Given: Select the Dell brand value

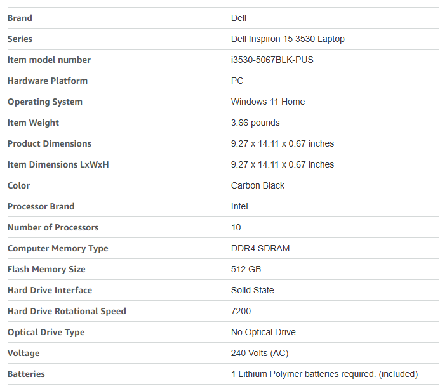Looking at the screenshot, I should click(239, 18).
